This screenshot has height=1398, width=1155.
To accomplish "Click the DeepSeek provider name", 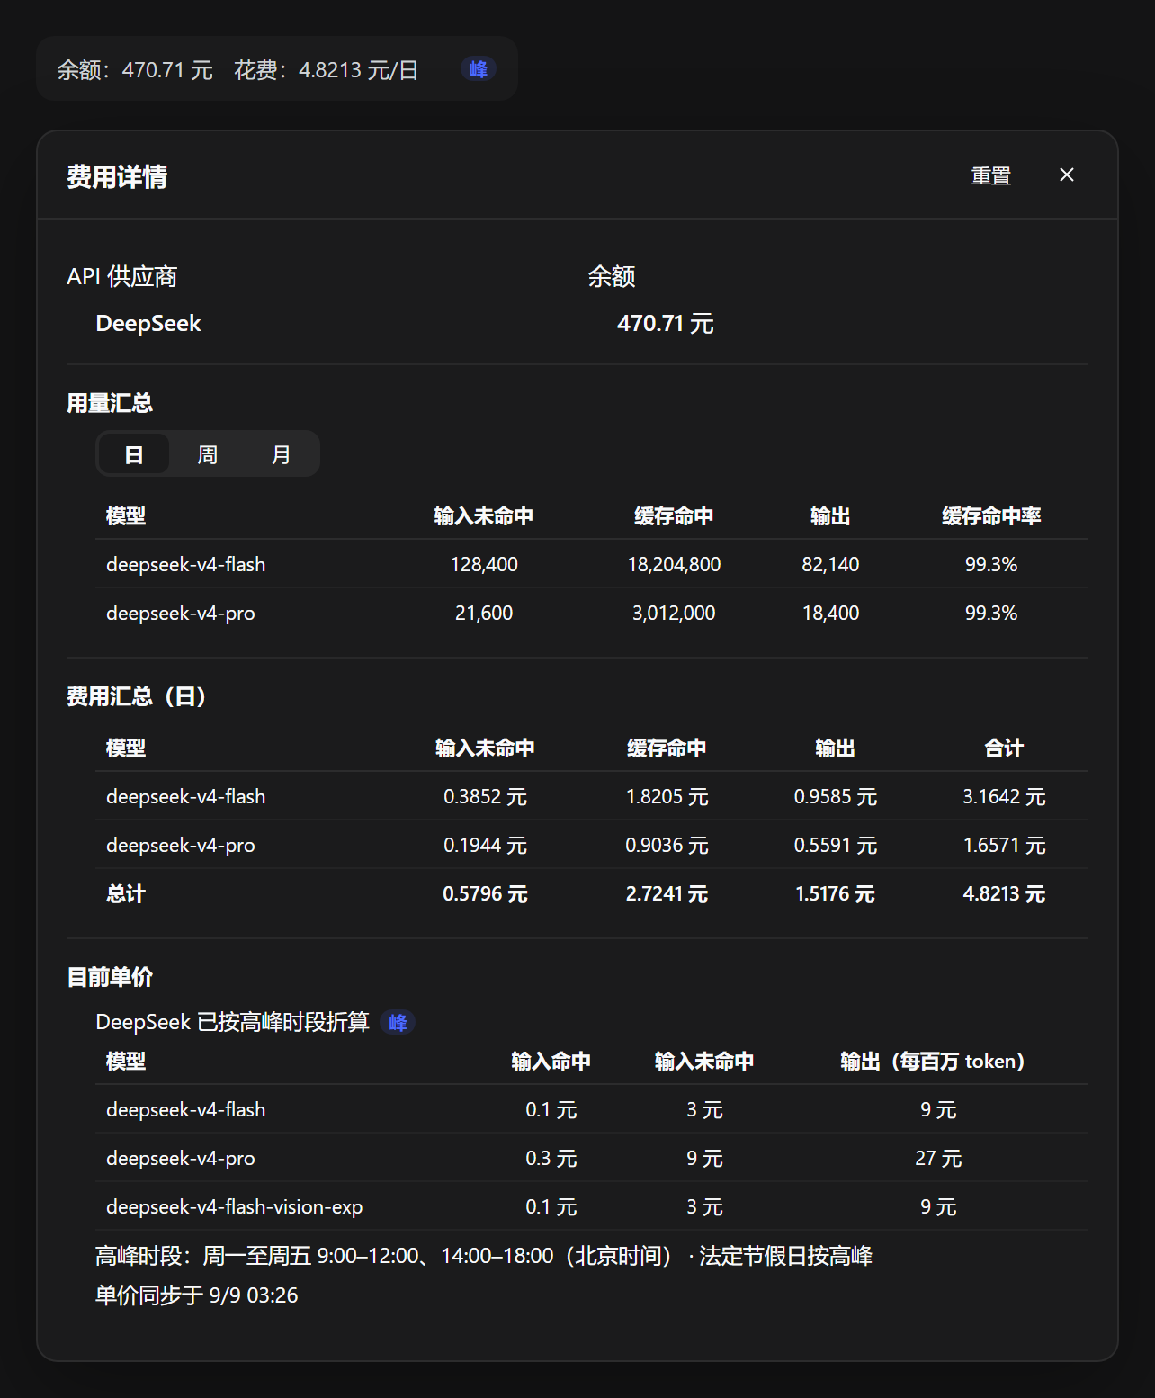I will coord(148,324).
